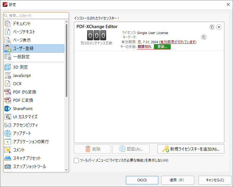
Task: Click the 有効期限が切れています link
Action: [x=178, y=42]
